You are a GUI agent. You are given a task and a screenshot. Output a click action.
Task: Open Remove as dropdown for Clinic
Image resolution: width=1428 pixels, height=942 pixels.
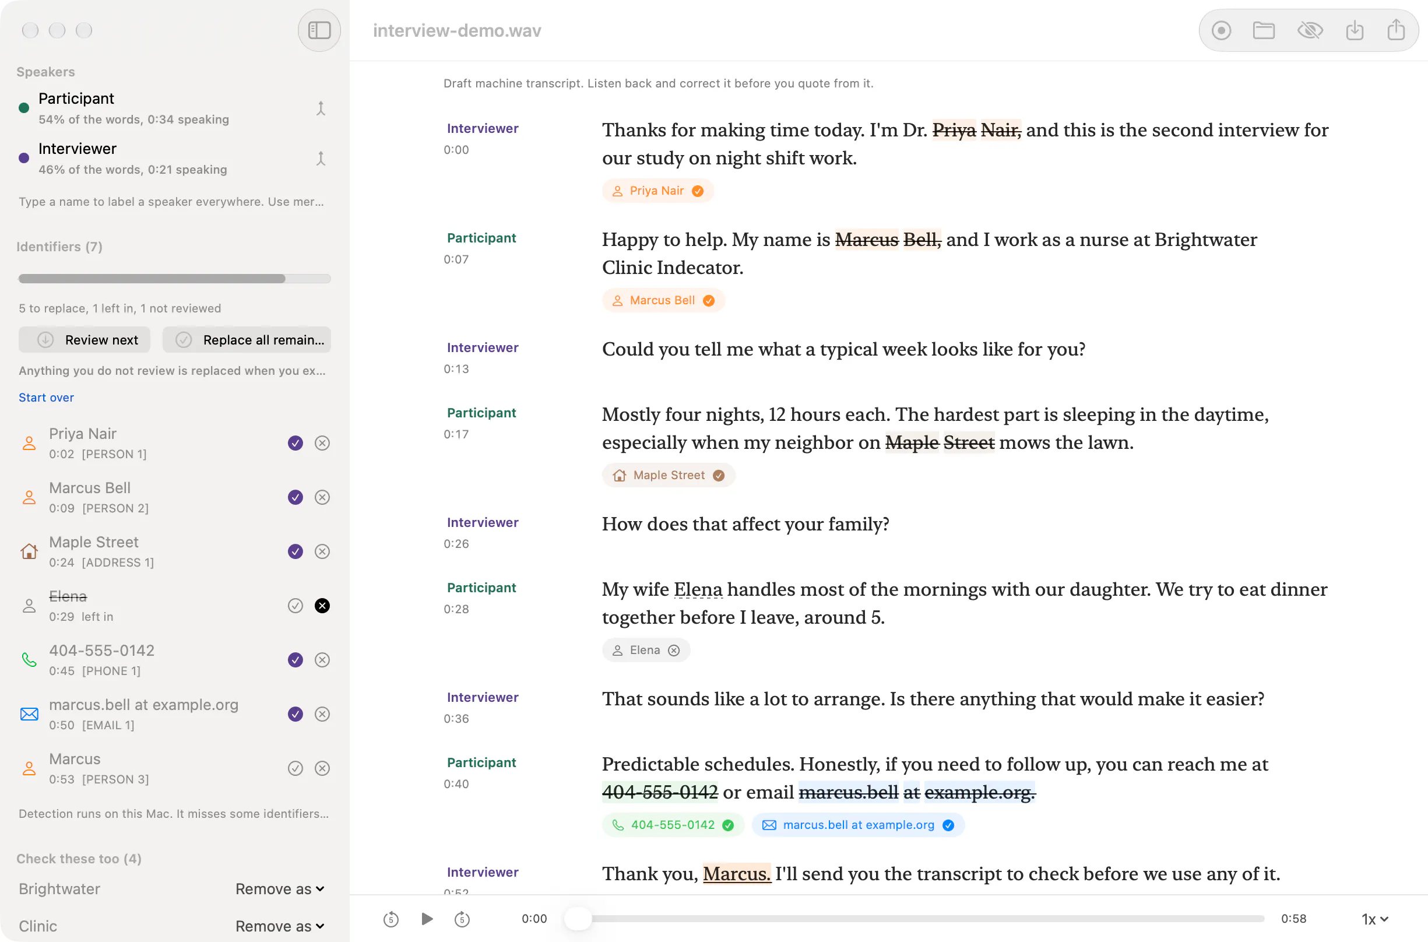(x=279, y=926)
